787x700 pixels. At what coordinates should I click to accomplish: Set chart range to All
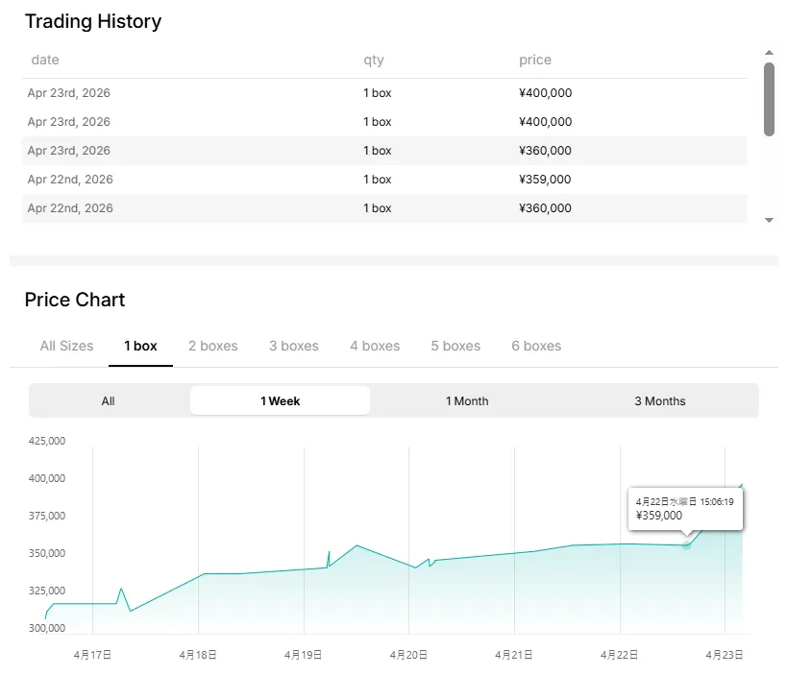coord(109,400)
